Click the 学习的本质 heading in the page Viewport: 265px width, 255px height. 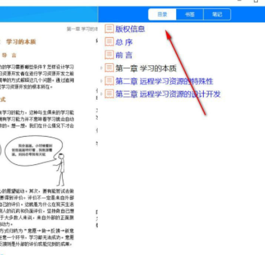[21, 42]
